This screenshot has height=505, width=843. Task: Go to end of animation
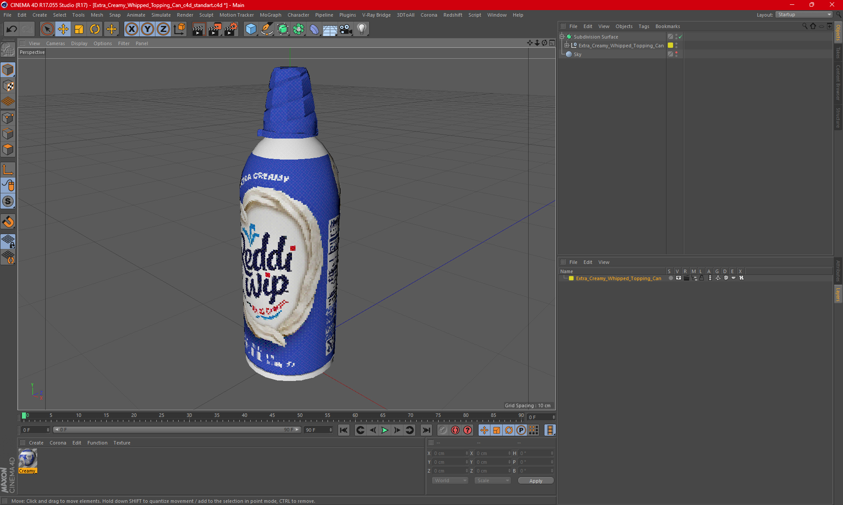(x=426, y=430)
